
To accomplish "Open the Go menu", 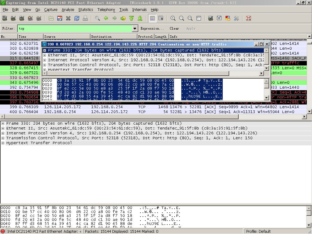I will coord(37,9).
